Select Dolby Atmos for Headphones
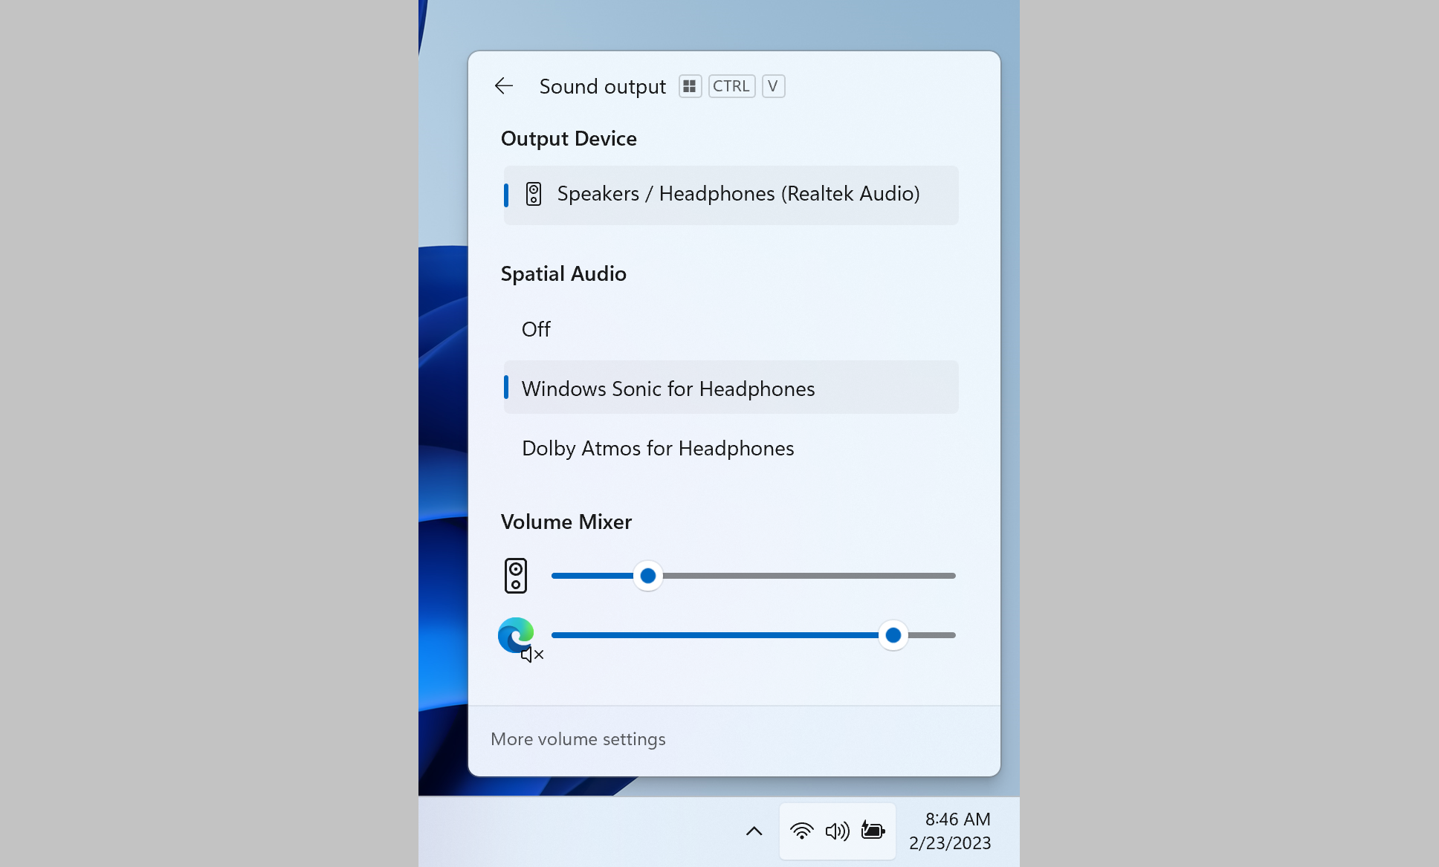This screenshot has width=1439, height=867. point(658,448)
